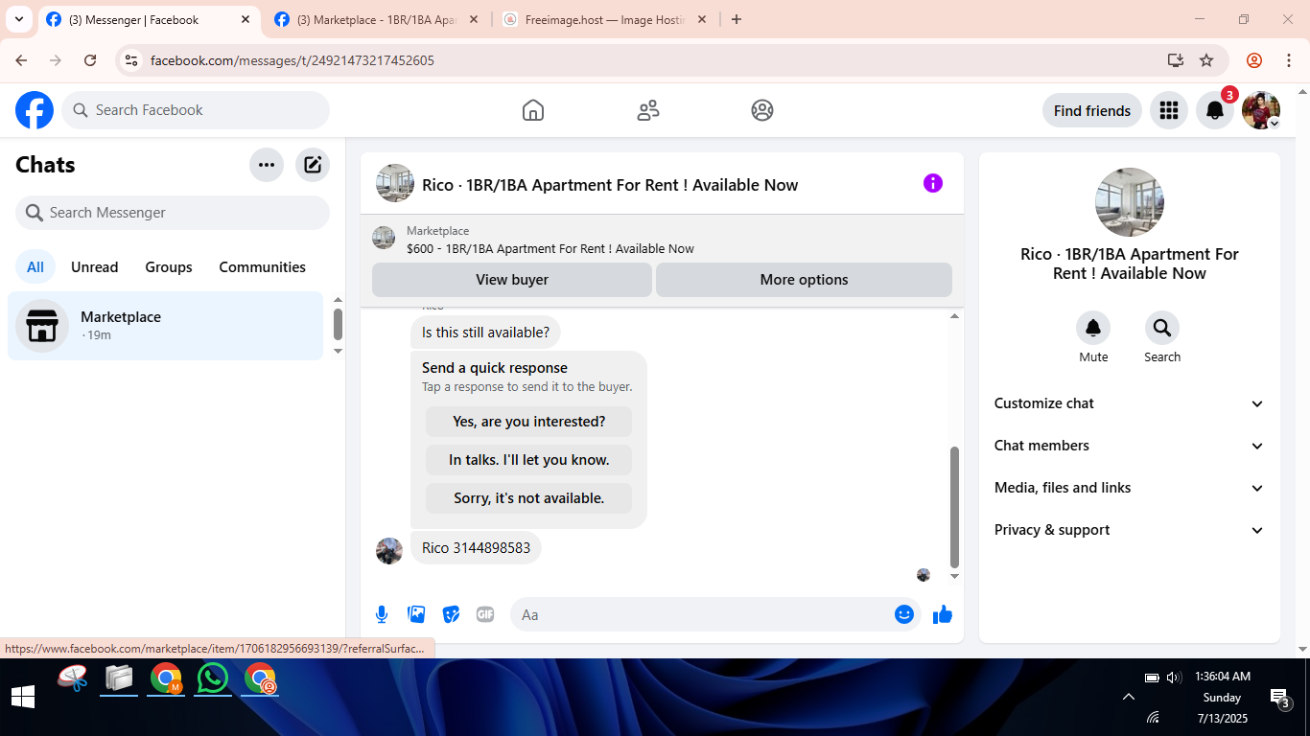Expand Chat members section
The height and width of the screenshot is (736, 1310).
pos(1130,446)
